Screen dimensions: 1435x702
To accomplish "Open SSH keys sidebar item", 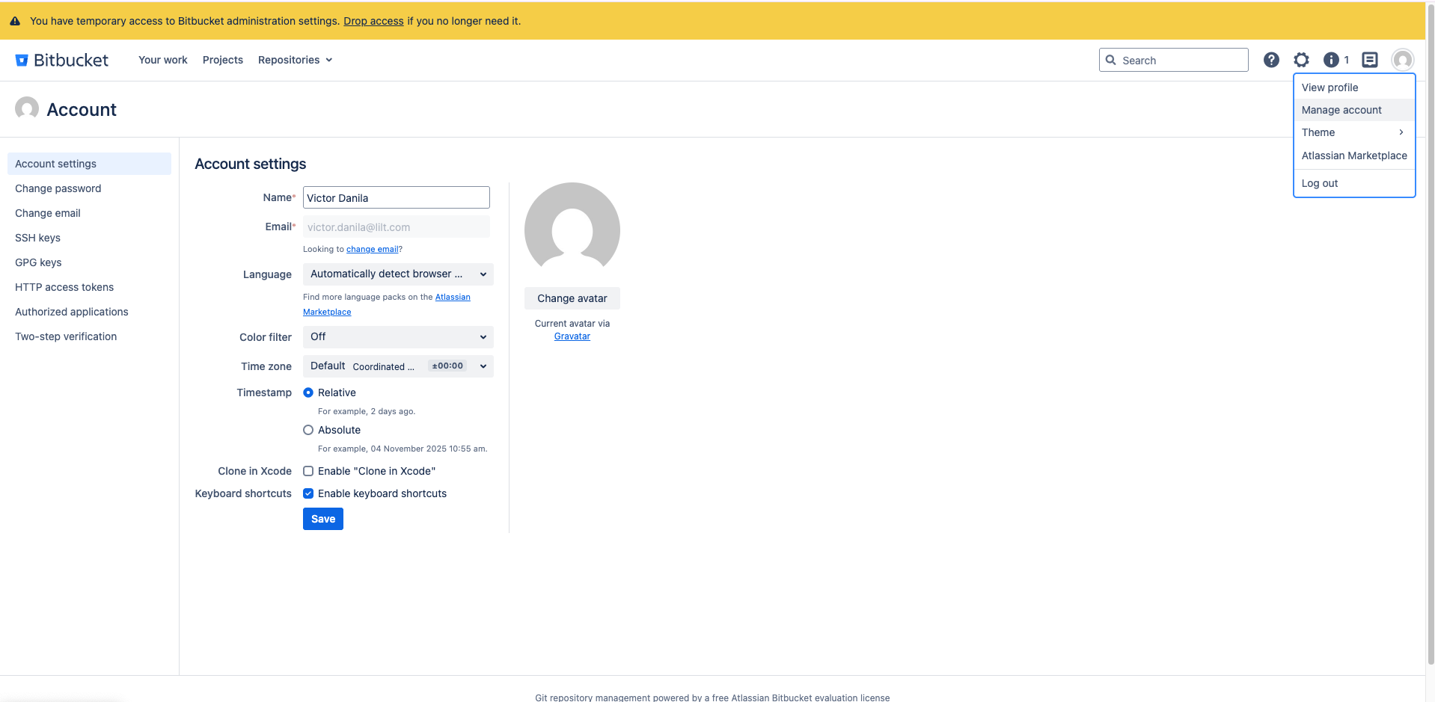I will click(x=89, y=238).
